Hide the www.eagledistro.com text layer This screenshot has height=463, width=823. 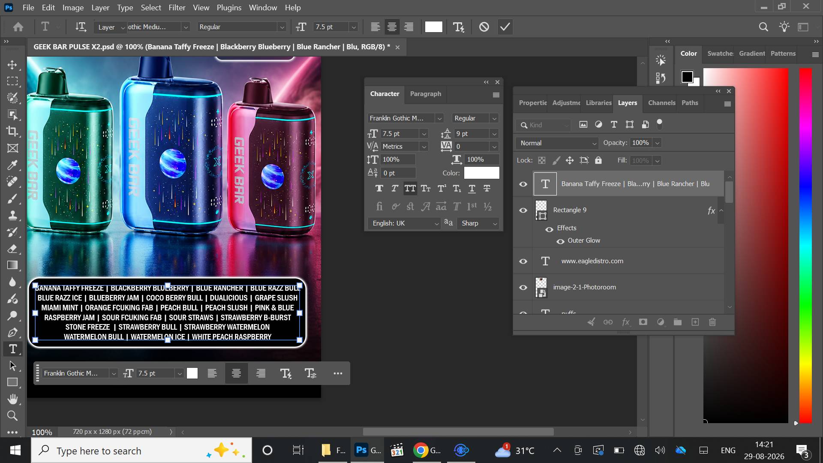point(523,261)
